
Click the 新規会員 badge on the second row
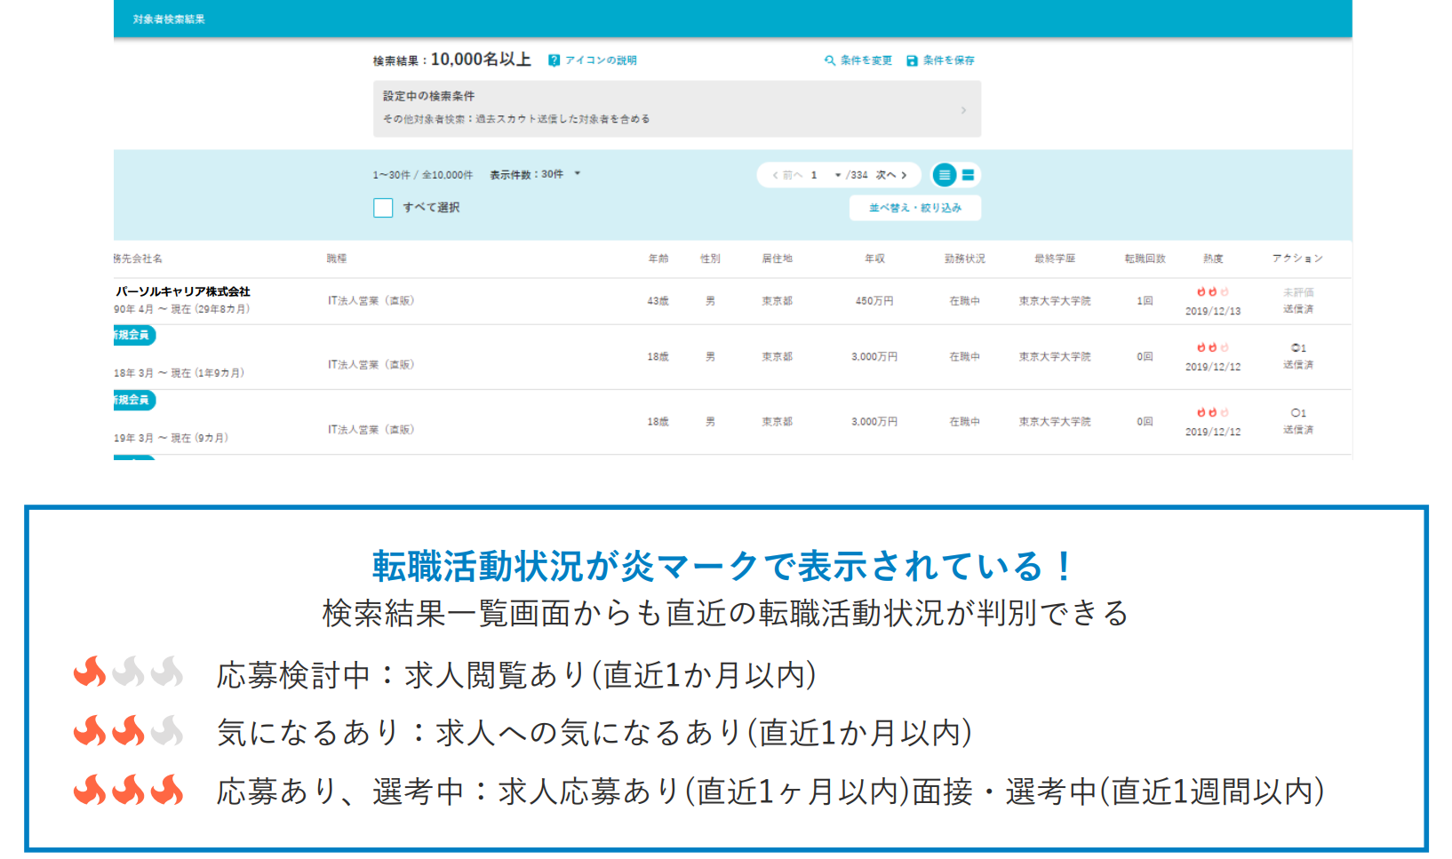[132, 335]
